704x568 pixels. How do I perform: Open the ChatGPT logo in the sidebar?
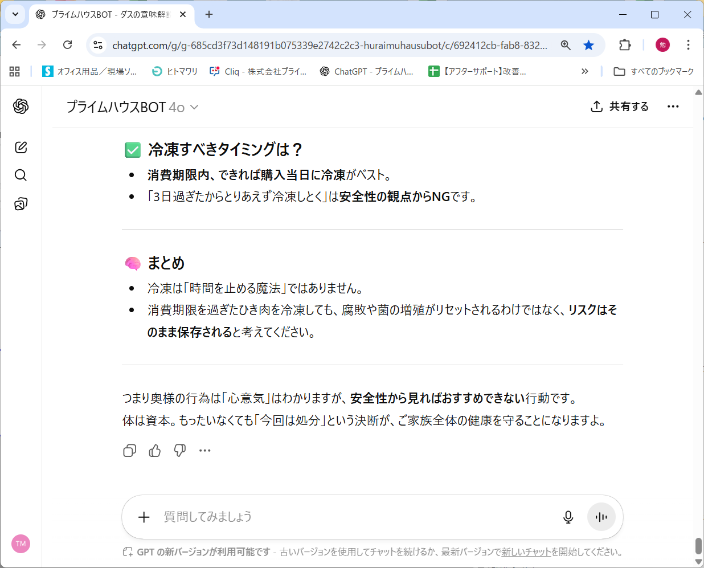coord(21,106)
